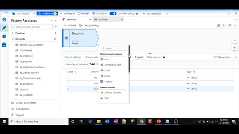Expand the Data Factory dropdown
This screenshot has height=134, width=239.
point(34,14)
